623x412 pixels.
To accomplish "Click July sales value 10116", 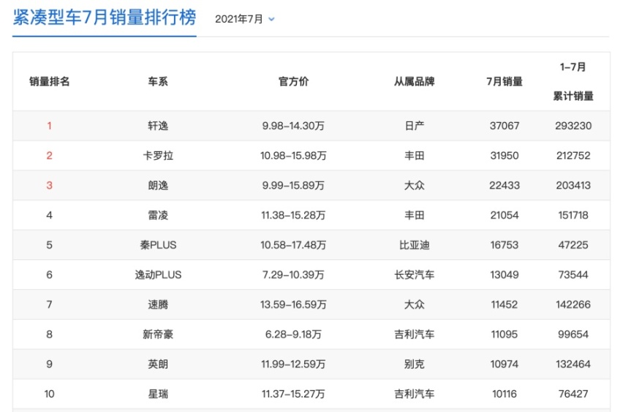I will [505, 394].
